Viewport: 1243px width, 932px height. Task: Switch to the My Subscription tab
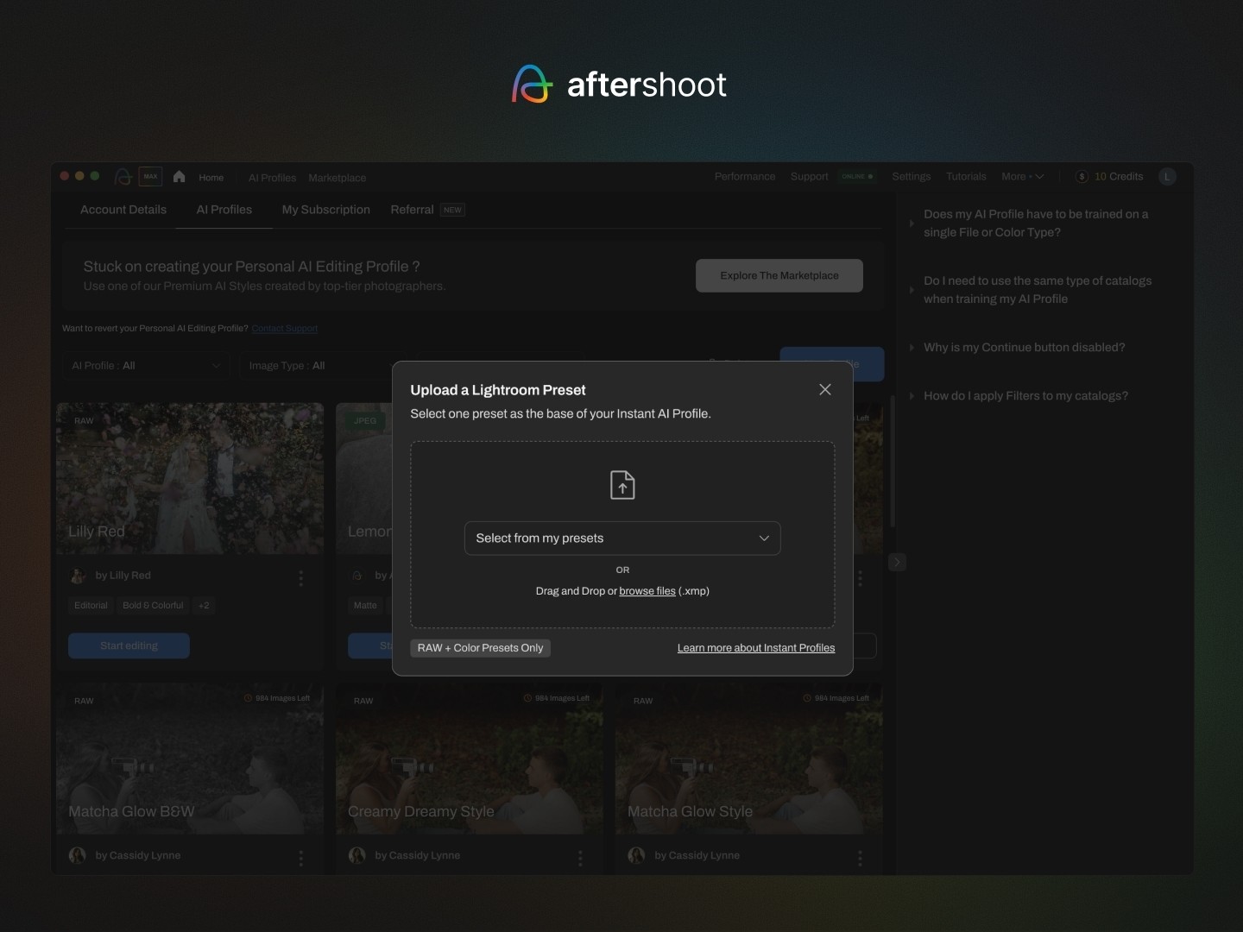[x=325, y=210]
